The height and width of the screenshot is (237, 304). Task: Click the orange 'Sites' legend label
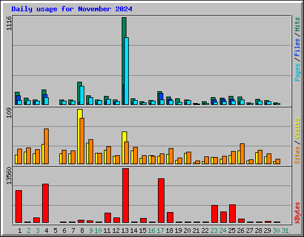click(297, 155)
